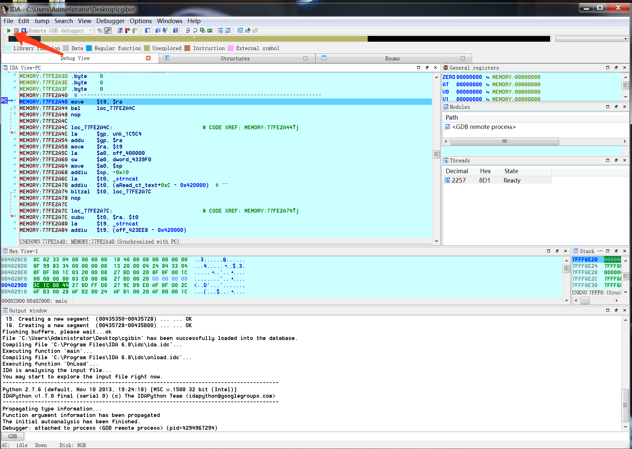Click the locals window icon beside watch list
Viewport: 632px width, 449px height.
coord(228,30)
